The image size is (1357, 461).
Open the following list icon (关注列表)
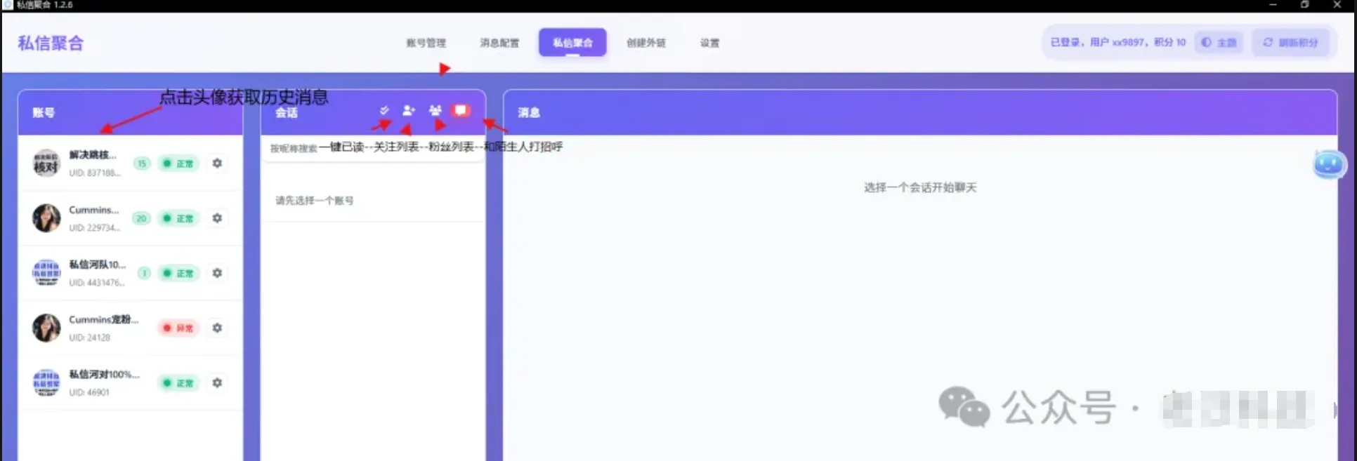409,110
